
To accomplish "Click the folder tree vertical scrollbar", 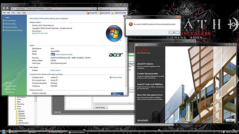I will (x=36, y=110).
